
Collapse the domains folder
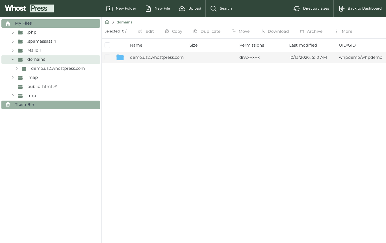click(13, 60)
